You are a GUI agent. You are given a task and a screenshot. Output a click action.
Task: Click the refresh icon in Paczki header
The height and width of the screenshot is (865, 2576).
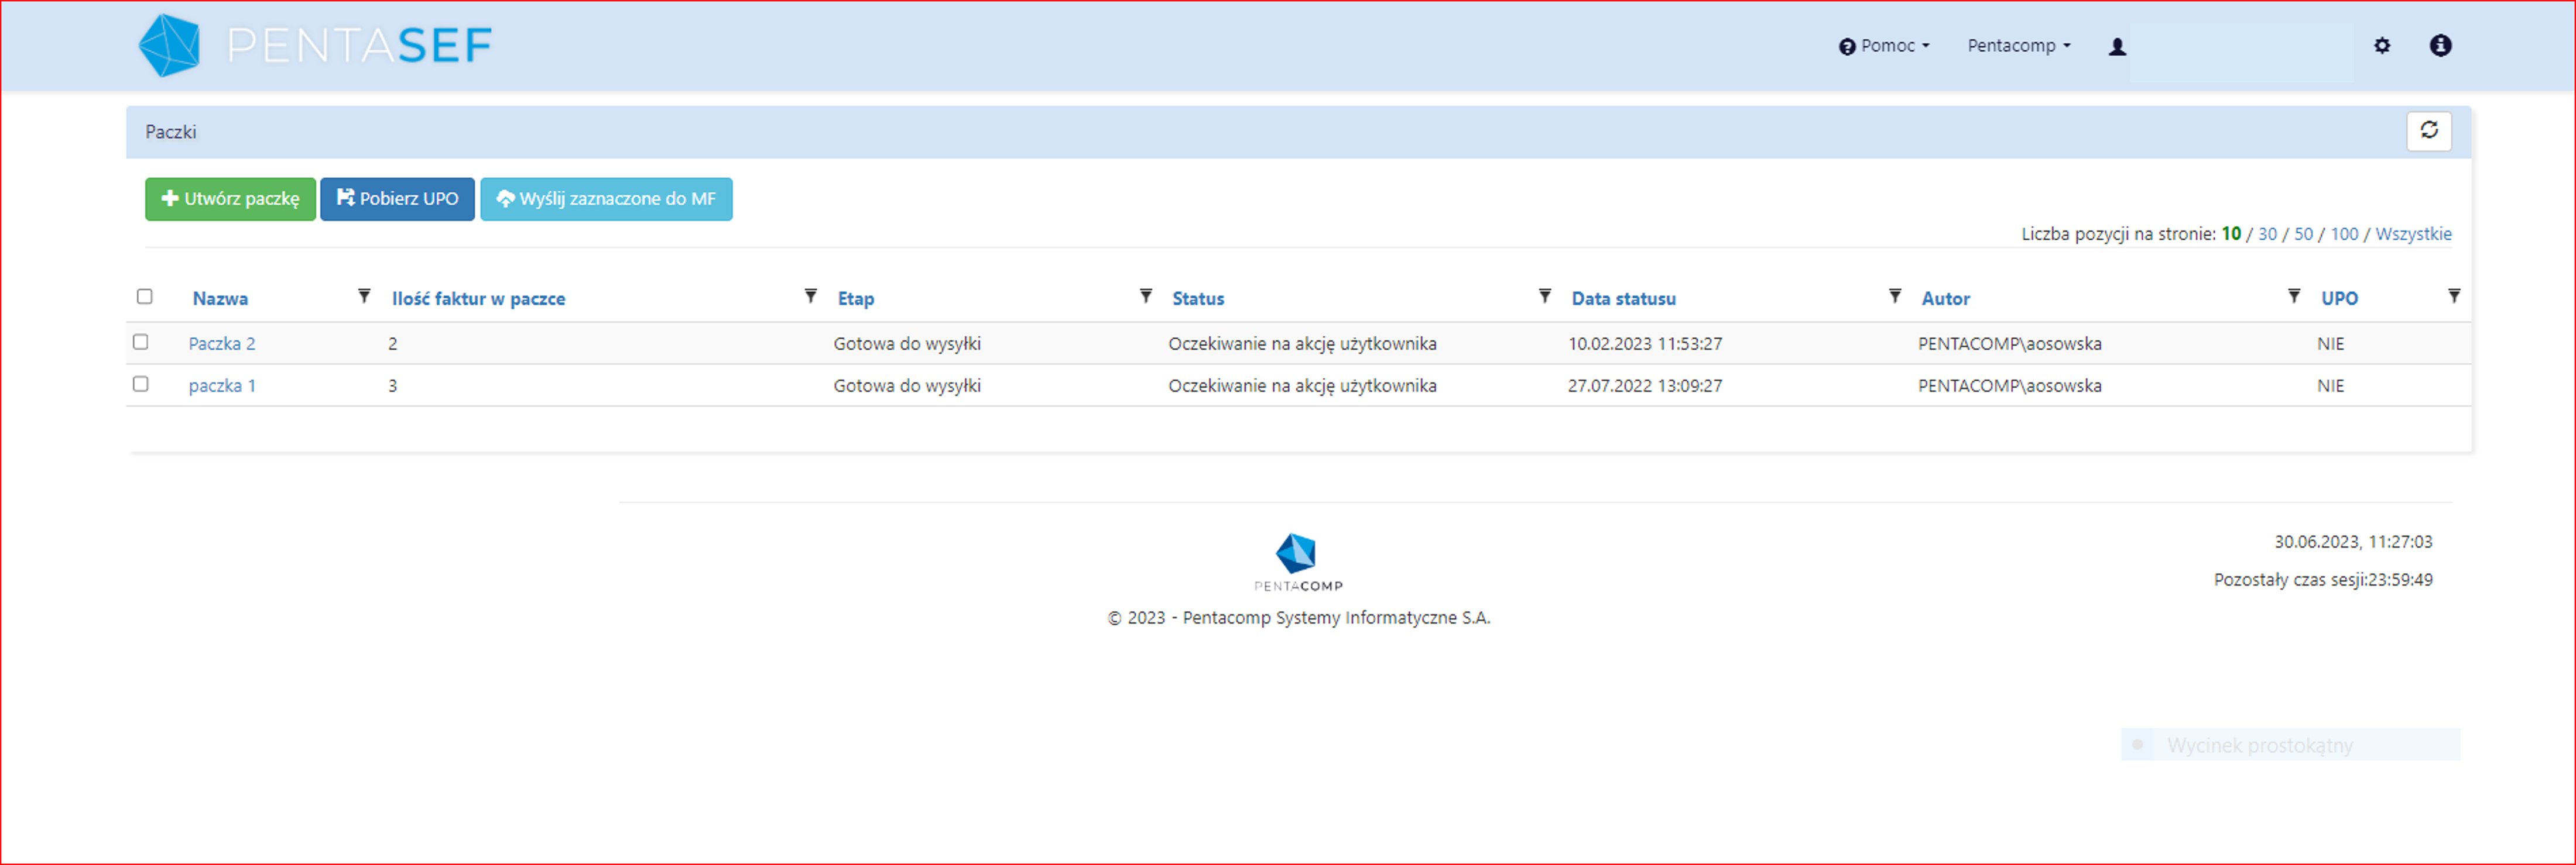point(2428,131)
